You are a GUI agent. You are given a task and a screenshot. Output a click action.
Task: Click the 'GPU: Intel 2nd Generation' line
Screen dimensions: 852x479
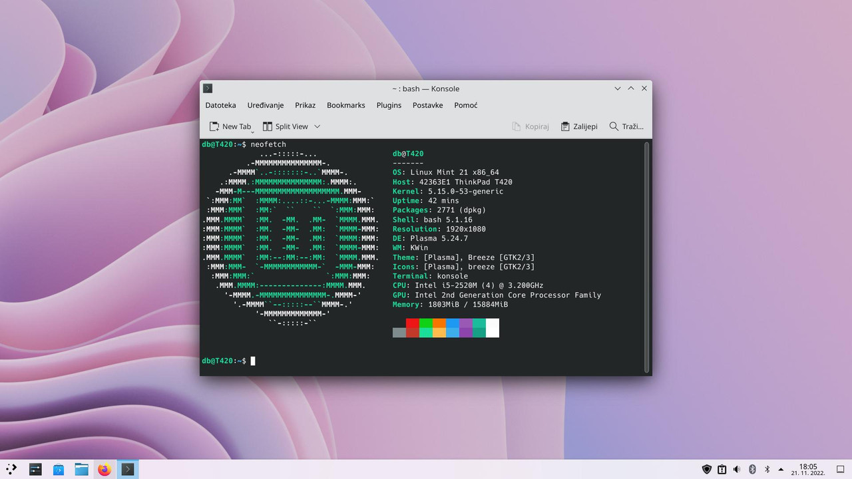(x=497, y=295)
